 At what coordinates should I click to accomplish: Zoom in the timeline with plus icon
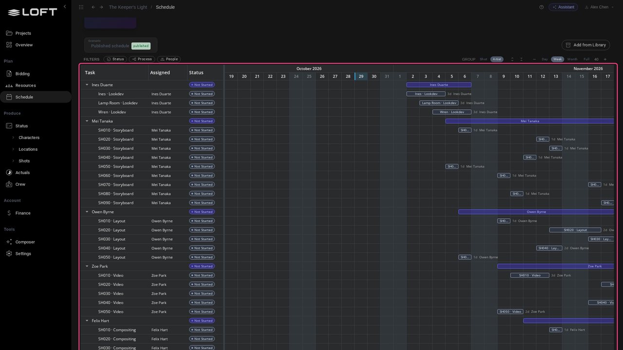[x=605, y=59]
